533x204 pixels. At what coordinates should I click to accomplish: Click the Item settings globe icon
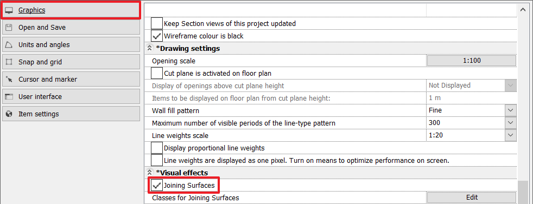[9, 114]
